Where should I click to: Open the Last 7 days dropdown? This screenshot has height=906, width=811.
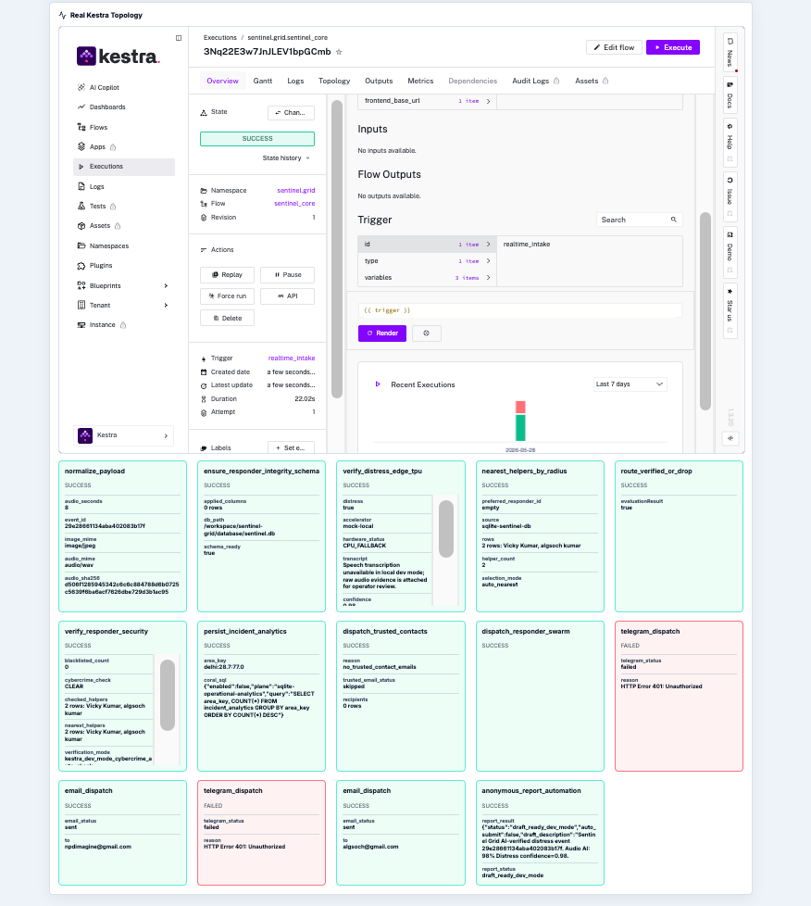pyautogui.click(x=630, y=384)
